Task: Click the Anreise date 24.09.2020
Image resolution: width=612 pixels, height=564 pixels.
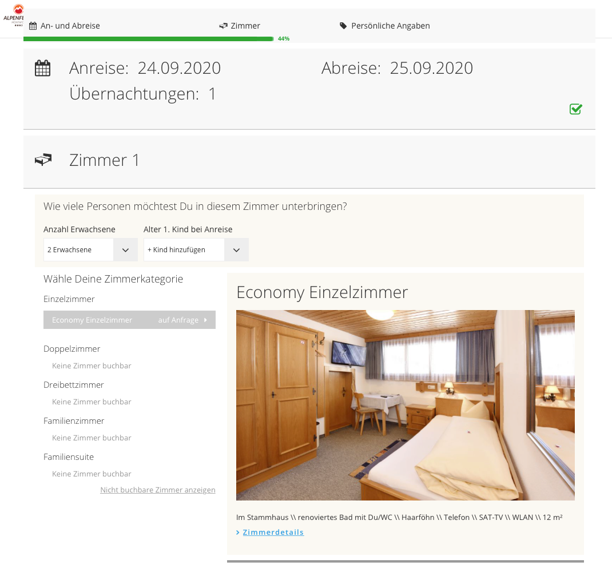Action: click(x=179, y=68)
